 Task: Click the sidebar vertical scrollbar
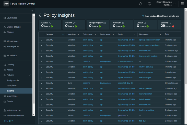click(34, 64)
